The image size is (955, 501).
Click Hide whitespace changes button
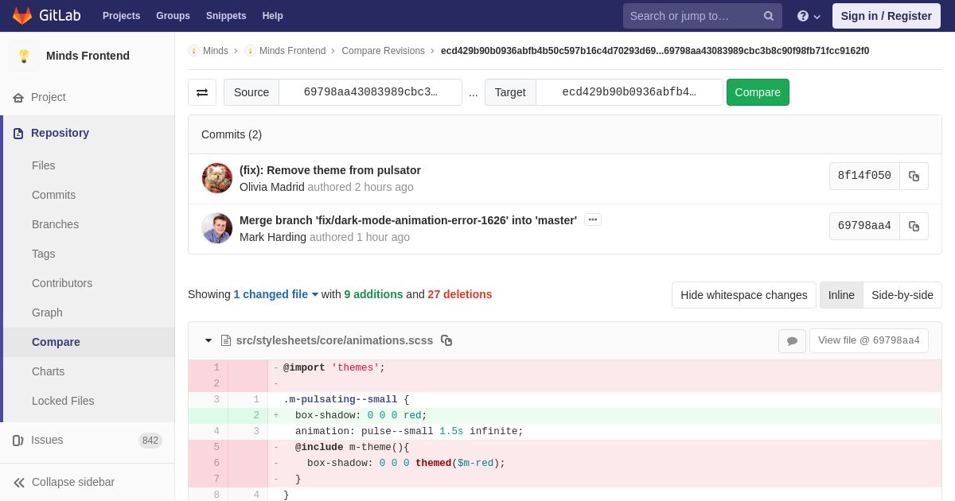click(743, 295)
